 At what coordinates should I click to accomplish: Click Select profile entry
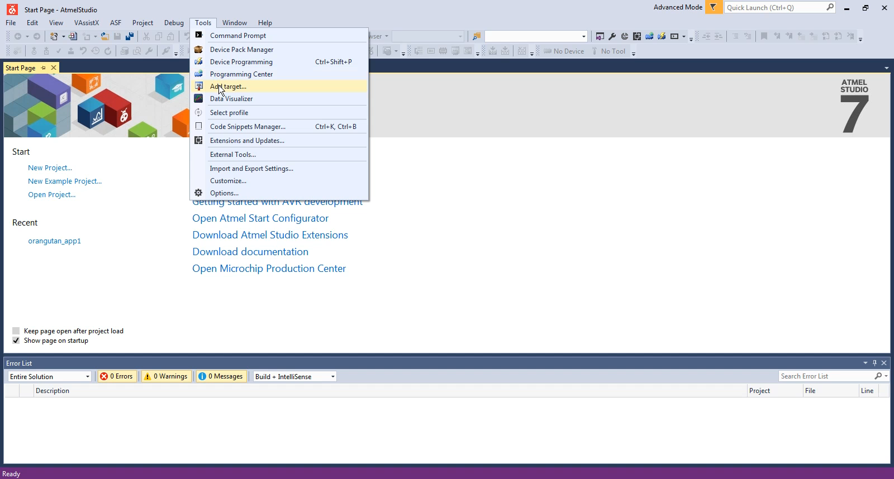279,112
